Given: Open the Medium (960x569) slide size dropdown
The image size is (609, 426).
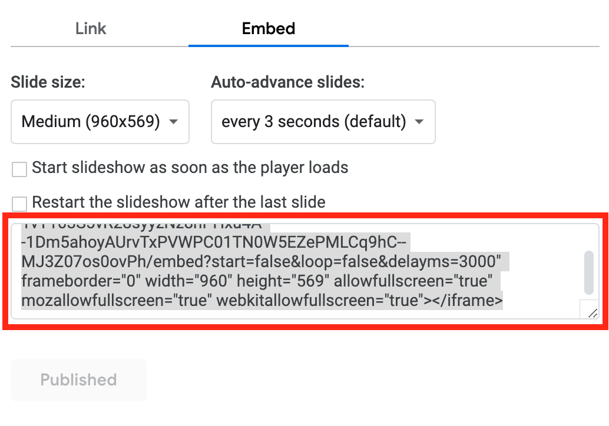Looking at the screenshot, I should point(100,122).
